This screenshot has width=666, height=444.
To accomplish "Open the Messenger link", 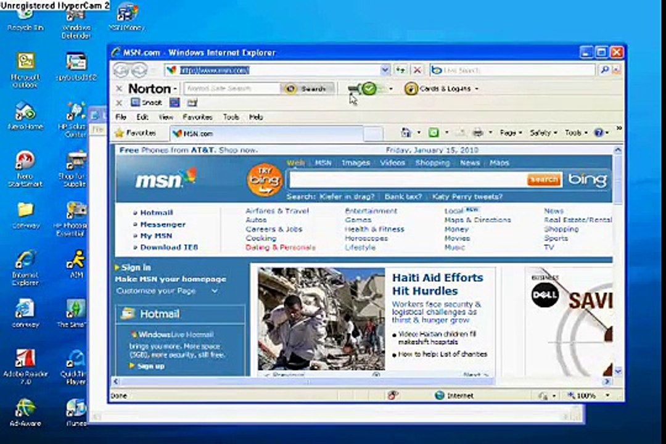I will [163, 224].
